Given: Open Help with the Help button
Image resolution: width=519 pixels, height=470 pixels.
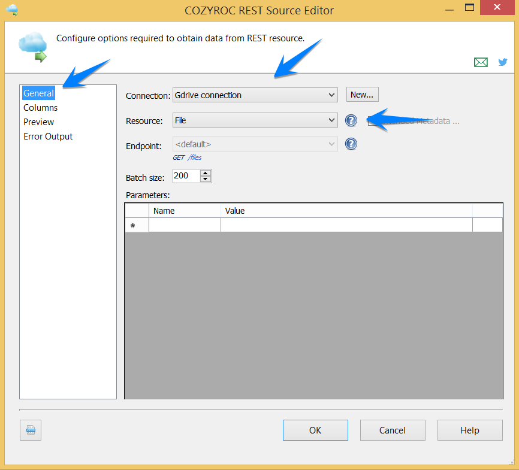Looking at the screenshot, I should tap(470, 430).
